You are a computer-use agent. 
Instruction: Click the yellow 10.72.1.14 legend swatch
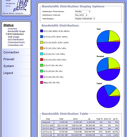tap(42, 42)
